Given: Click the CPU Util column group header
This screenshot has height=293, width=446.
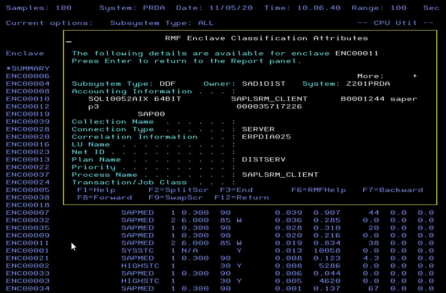Looking at the screenshot, I should tap(395, 23).
